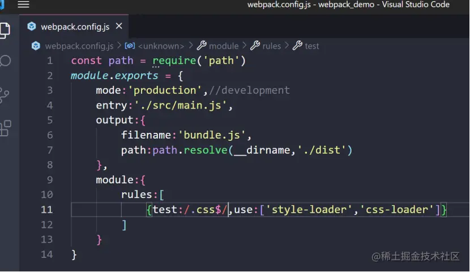The width and height of the screenshot is (470, 272).
Task: Click the /.css$/ regular expression
Action: pyautogui.click(x=206, y=209)
